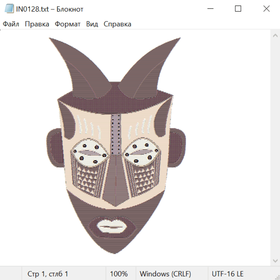The width and height of the screenshot is (280, 280).
Task: Click the Notepad icon in the title bar
Action: pyautogui.click(x=9, y=9)
